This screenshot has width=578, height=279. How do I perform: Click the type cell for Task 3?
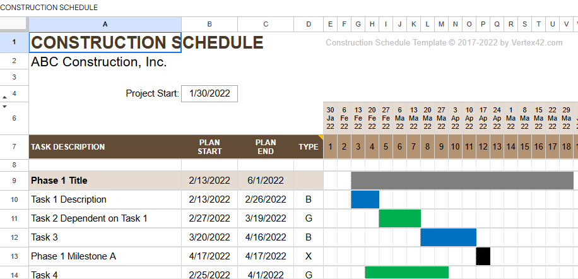[x=309, y=237]
